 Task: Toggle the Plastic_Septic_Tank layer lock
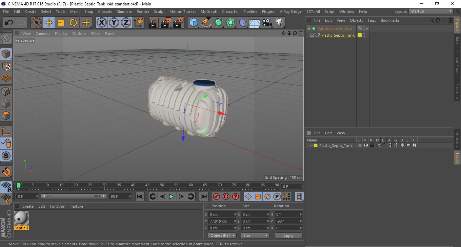click(x=384, y=145)
